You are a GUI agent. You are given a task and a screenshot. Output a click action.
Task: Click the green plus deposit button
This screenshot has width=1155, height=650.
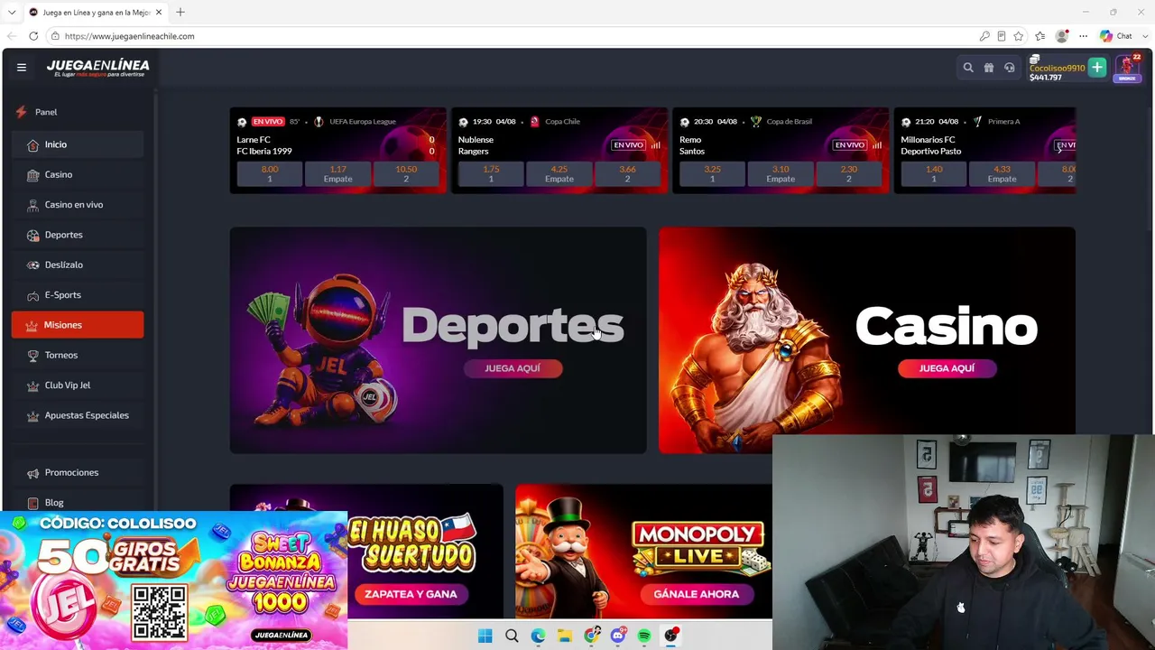(1097, 68)
